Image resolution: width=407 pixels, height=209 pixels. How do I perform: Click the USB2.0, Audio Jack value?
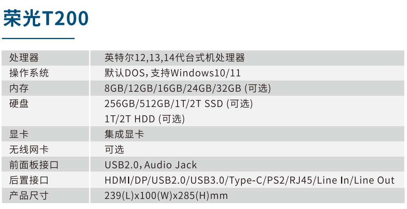pyautogui.click(x=151, y=165)
